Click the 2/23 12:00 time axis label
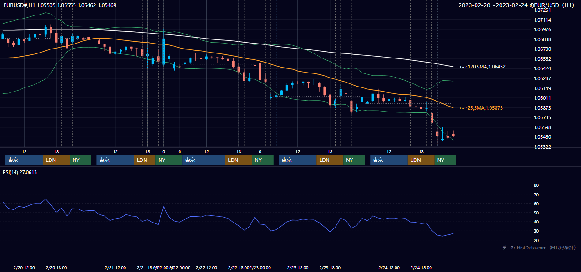Viewport: 581px width, 272px height. pyautogui.click(x=298, y=268)
